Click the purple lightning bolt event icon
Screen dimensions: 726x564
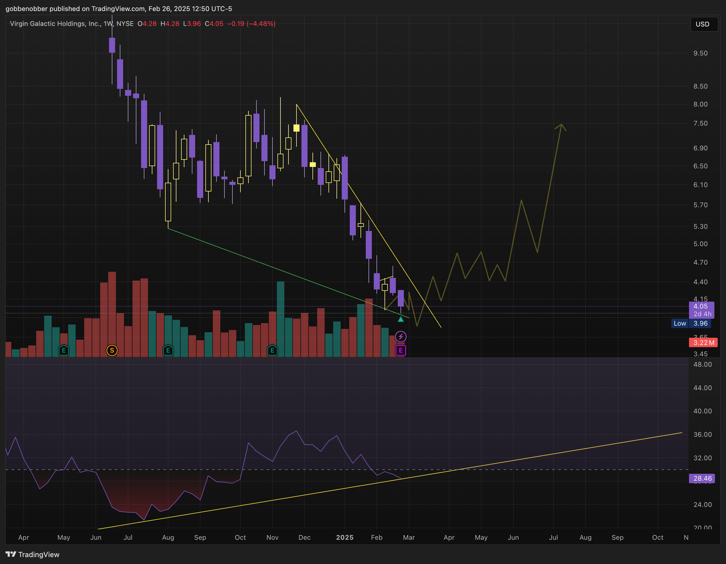coord(401,337)
